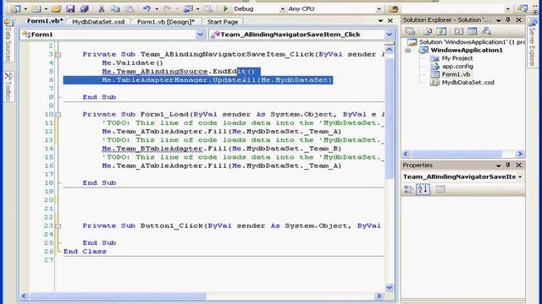Select app.config in Solution Explorer

pos(457,66)
